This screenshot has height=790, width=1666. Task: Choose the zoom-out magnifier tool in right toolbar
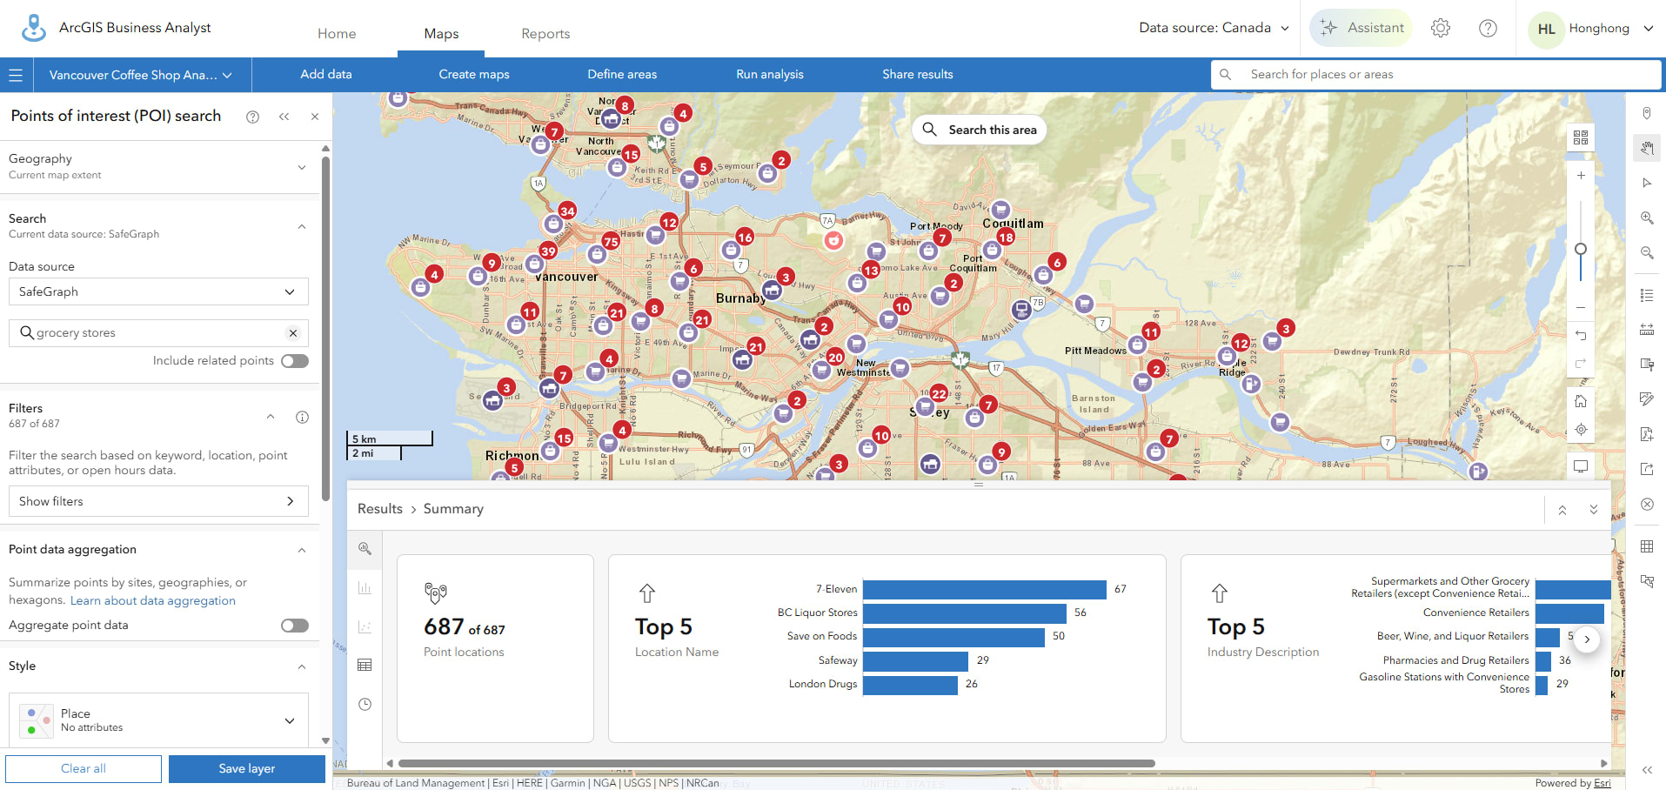point(1647,252)
